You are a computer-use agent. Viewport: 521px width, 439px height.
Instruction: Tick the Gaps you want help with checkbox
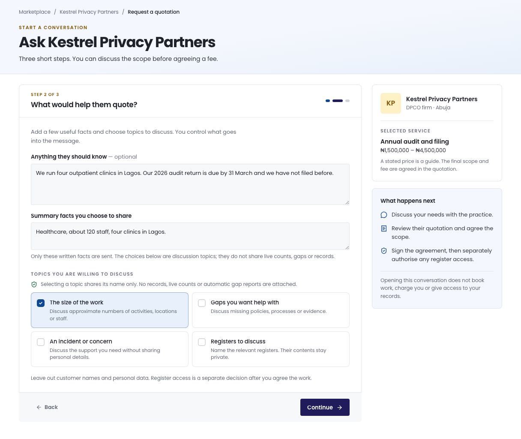tap(202, 303)
